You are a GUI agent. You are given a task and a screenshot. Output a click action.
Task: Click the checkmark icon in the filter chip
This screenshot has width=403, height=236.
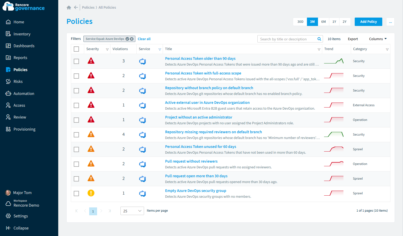pyautogui.click(x=127, y=39)
